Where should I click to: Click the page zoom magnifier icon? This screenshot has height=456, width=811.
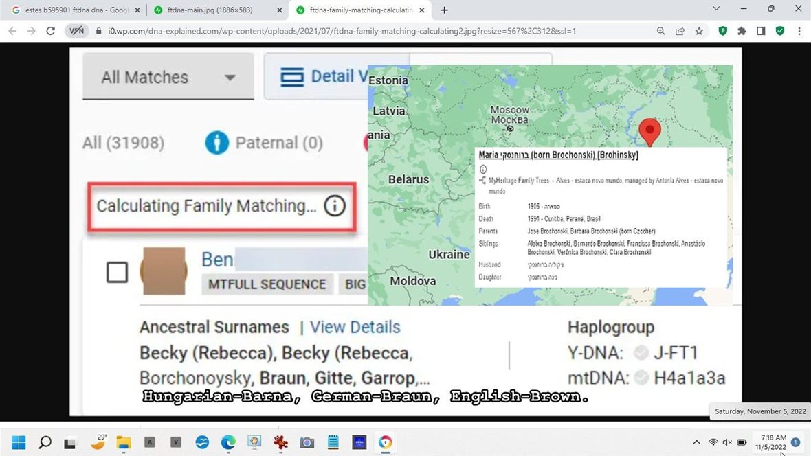(x=660, y=31)
